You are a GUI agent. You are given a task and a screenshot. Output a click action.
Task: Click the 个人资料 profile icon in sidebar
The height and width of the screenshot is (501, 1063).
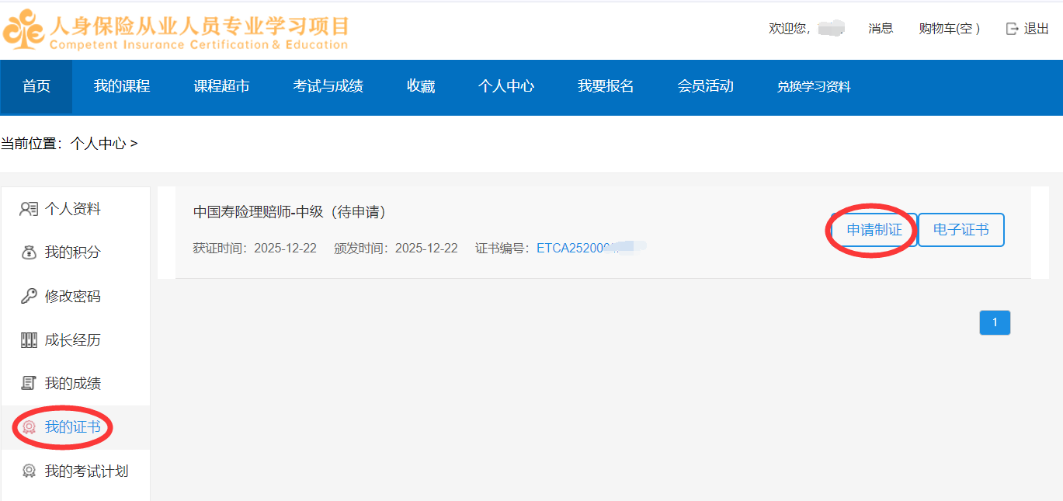coord(29,209)
